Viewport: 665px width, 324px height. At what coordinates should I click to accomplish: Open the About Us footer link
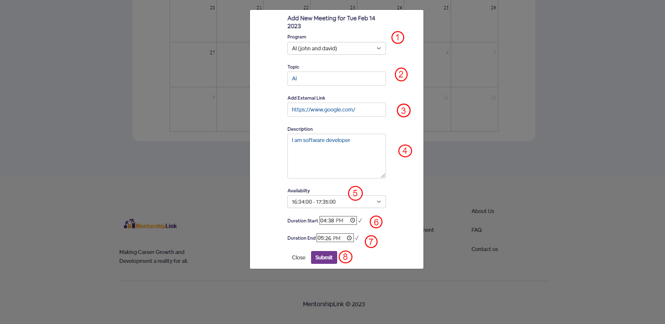pos(483,211)
